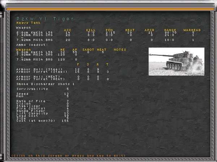Screen dimensions: 217x162
Task: Click the KILL column header
Action: pos(90,30)
